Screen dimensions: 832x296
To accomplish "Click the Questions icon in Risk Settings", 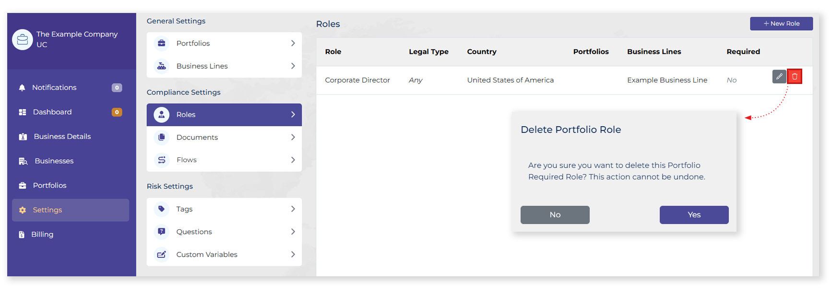I will tap(162, 232).
